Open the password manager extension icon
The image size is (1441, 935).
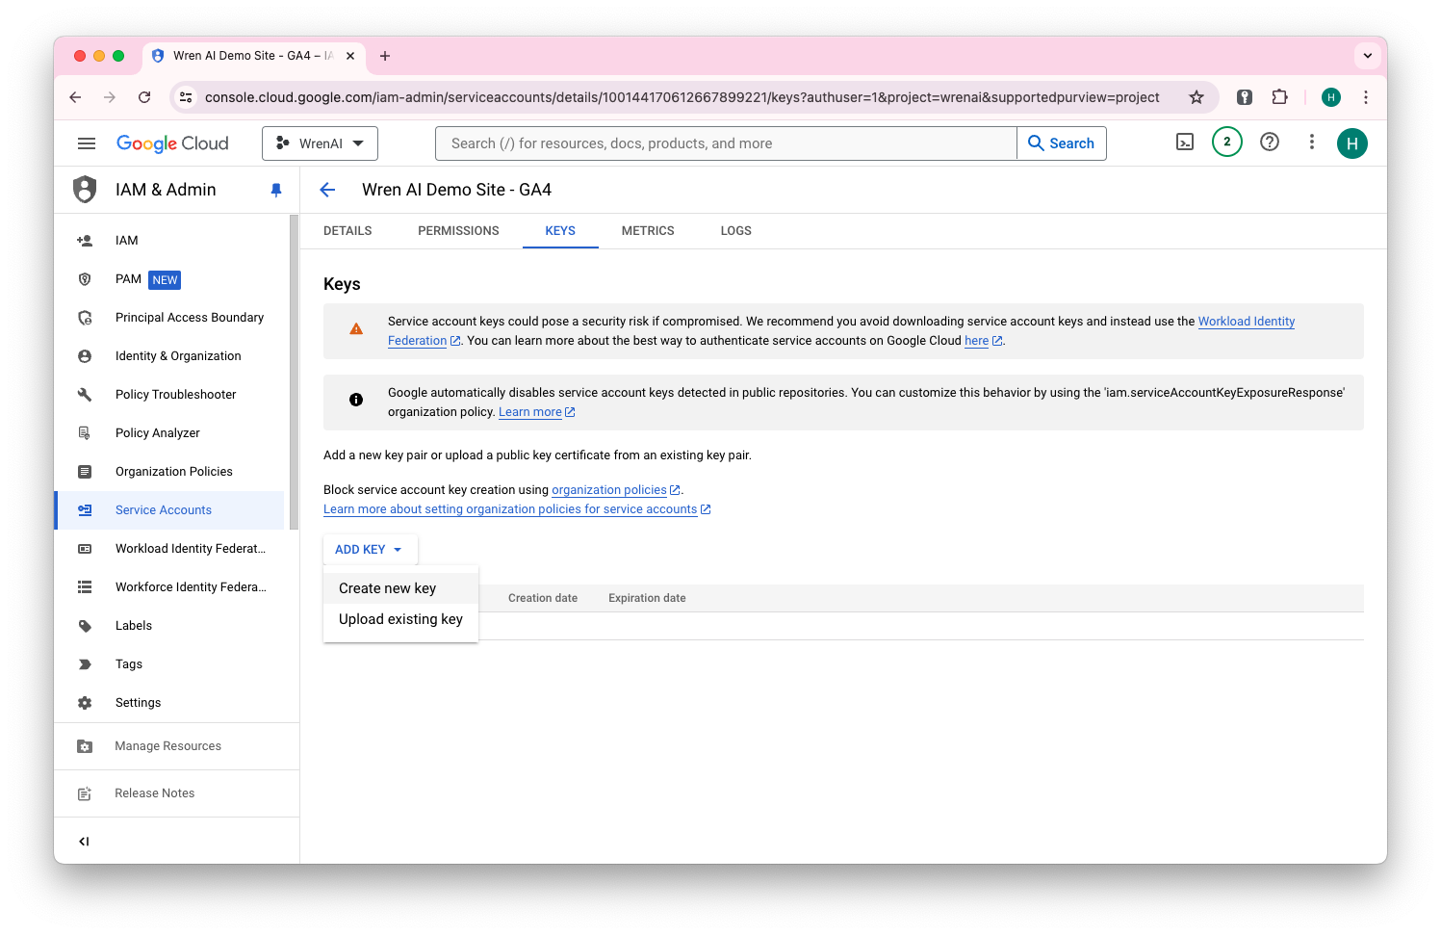pyautogui.click(x=1245, y=97)
